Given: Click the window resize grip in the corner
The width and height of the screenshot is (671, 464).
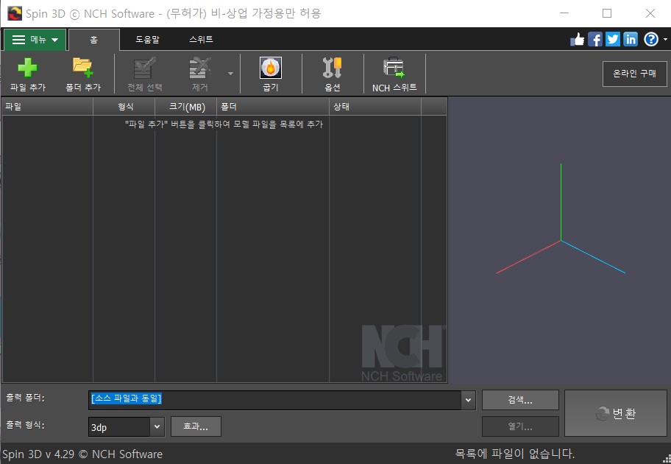Looking at the screenshot, I should 667,460.
